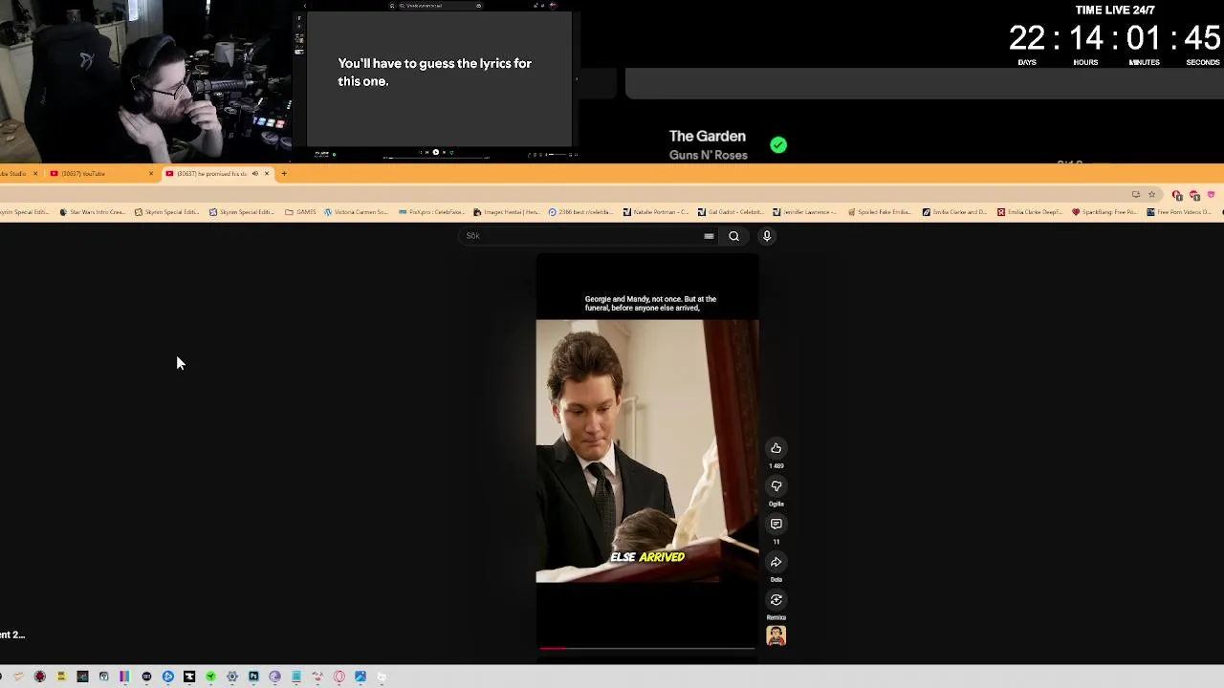This screenshot has width=1224, height=688.
Task: Open the green checkmark taskbar app
Action: tap(210, 677)
